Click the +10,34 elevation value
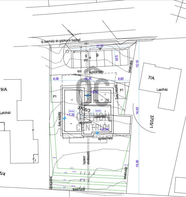The height and width of the screenshot is (197, 186). tap(104, 129)
